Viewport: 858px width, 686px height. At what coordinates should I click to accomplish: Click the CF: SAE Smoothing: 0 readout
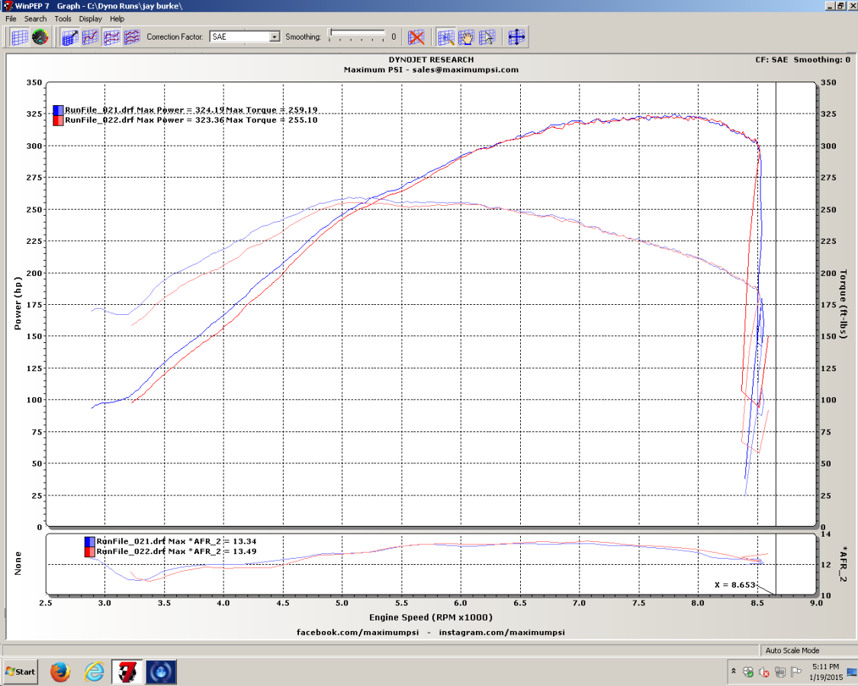803,60
